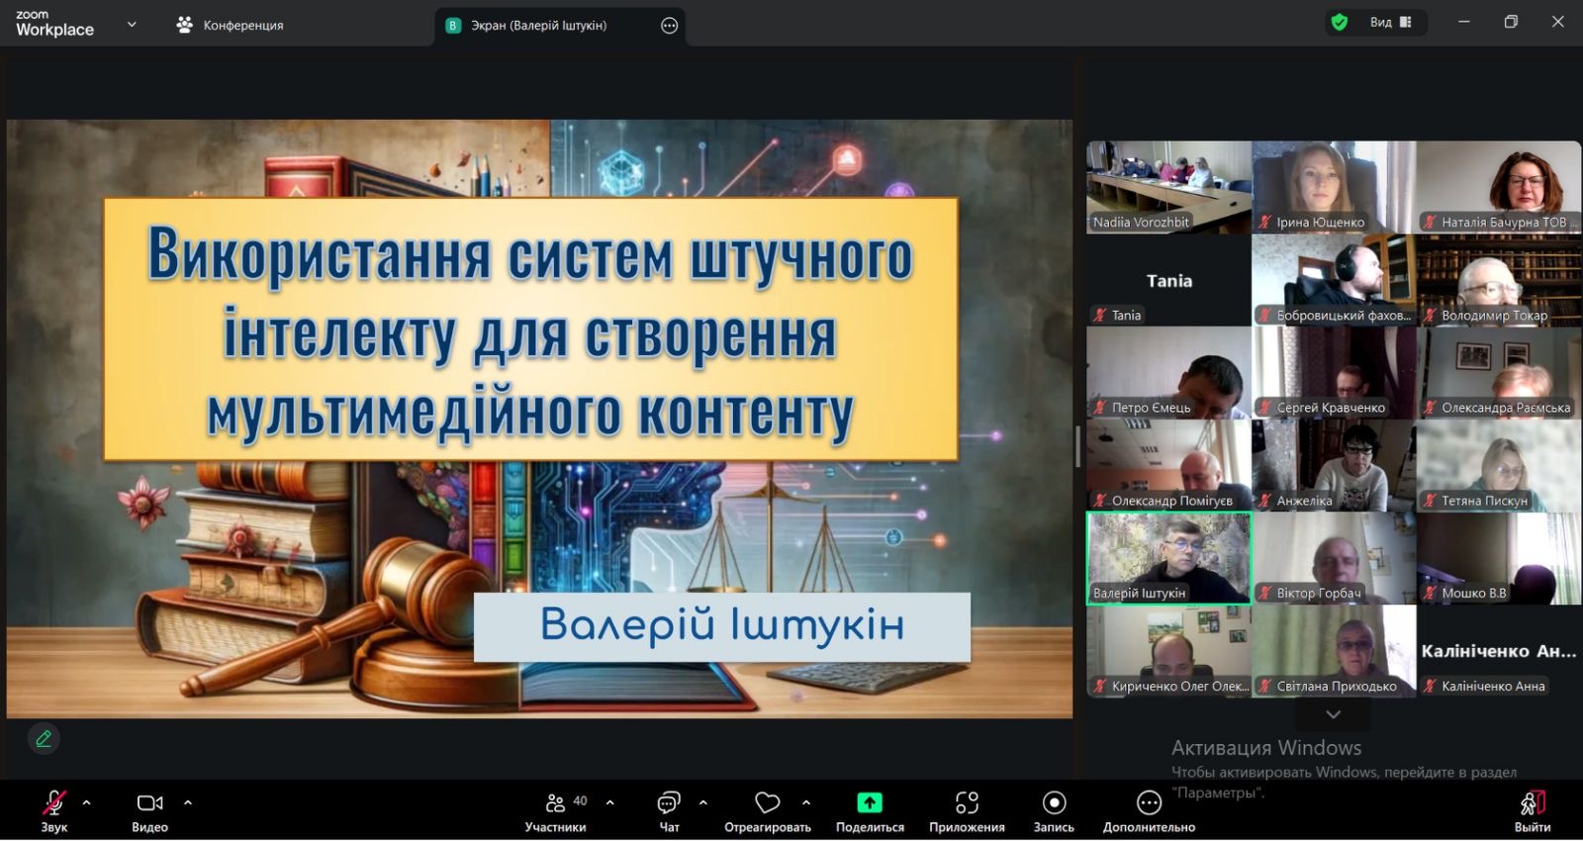Screen dimensions: 1583x841
Task: Expand video options arrow next to Видео
Action: click(188, 802)
